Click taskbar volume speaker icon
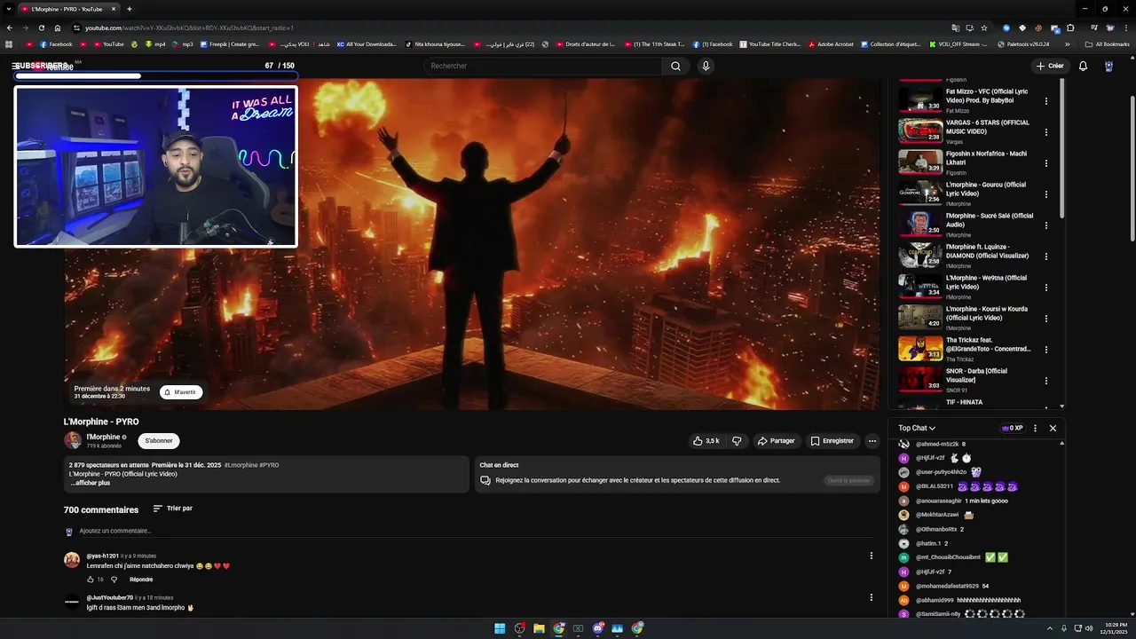This screenshot has width=1136, height=639. coord(1089,628)
